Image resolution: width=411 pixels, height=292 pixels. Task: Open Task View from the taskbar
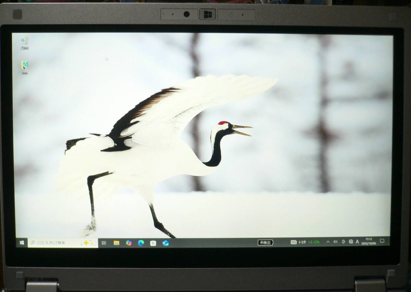104,243
